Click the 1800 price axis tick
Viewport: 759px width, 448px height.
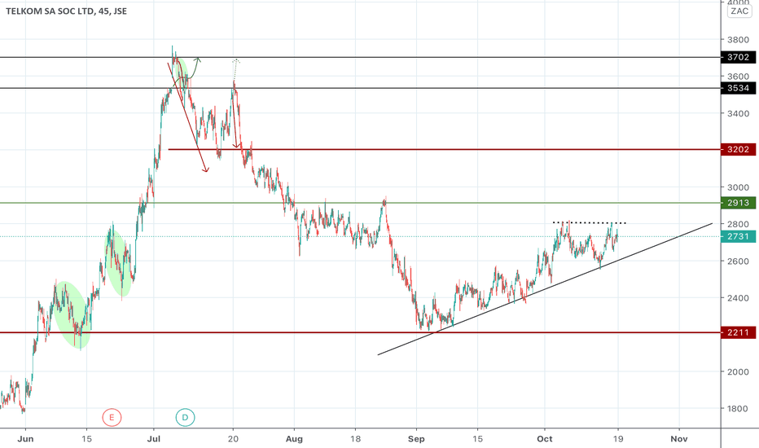pyautogui.click(x=738, y=408)
